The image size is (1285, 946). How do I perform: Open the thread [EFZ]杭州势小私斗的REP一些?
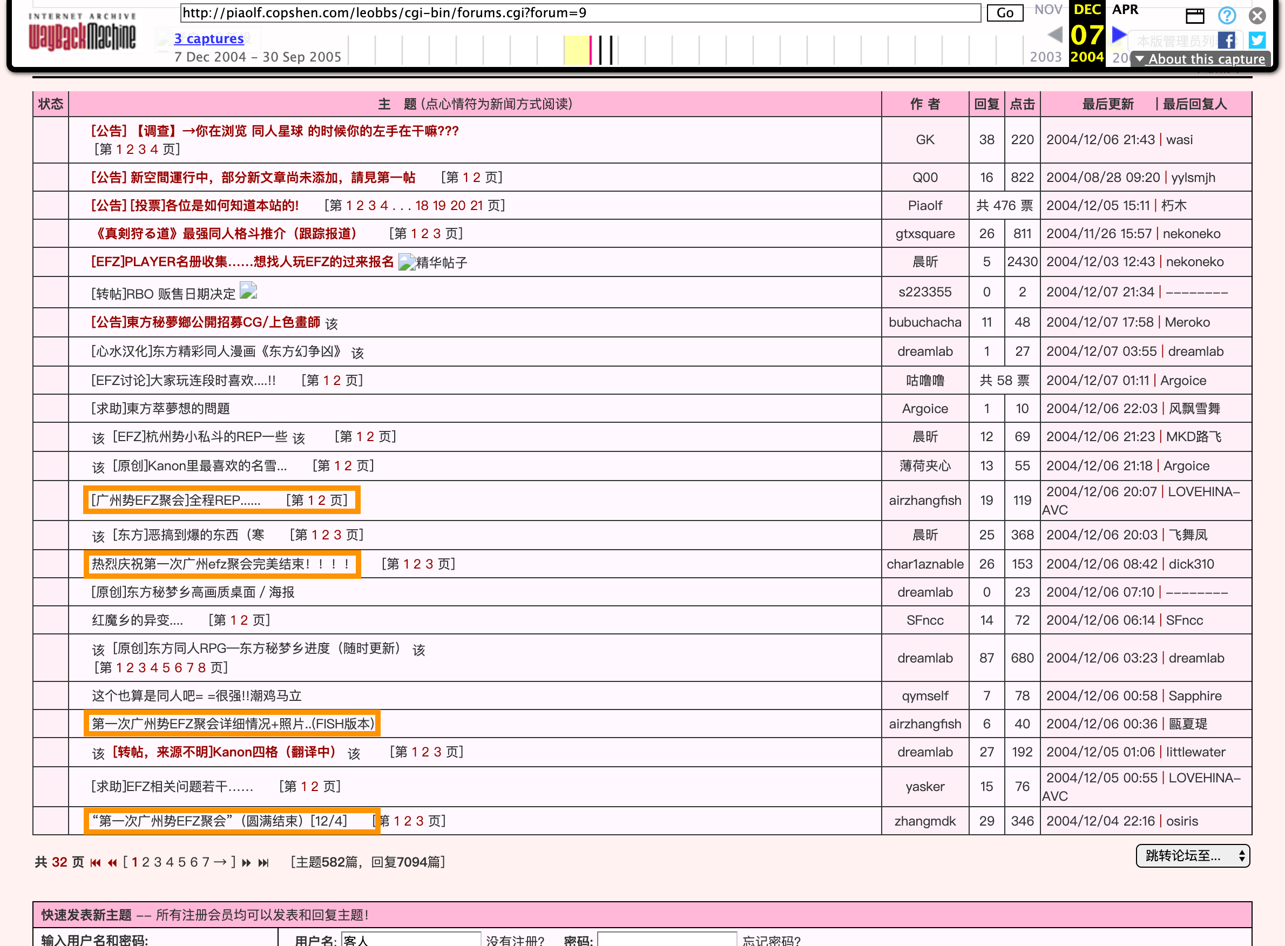pyautogui.click(x=200, y=436)
